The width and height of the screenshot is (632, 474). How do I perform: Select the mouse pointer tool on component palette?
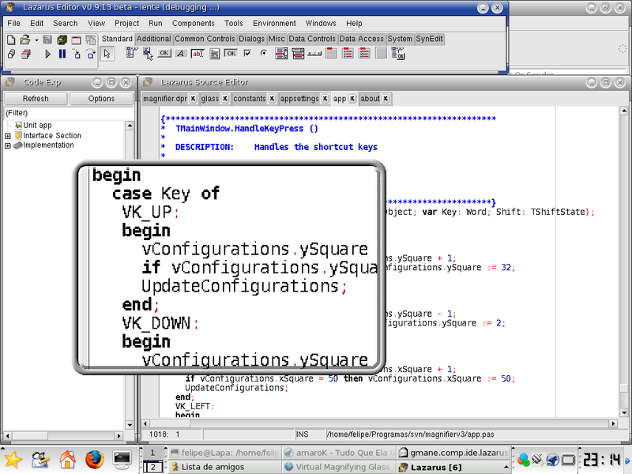click(107, 54)
